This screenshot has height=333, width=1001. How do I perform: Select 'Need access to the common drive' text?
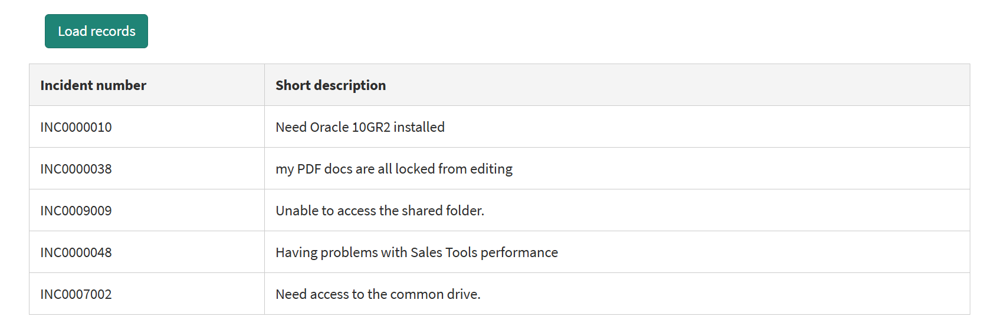(378, 294)
